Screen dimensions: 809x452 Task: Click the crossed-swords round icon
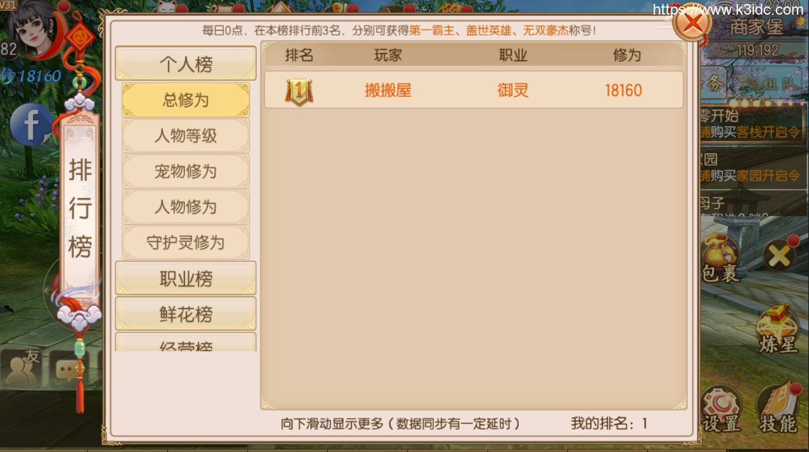pyautogui.click(x=779, y=256)
